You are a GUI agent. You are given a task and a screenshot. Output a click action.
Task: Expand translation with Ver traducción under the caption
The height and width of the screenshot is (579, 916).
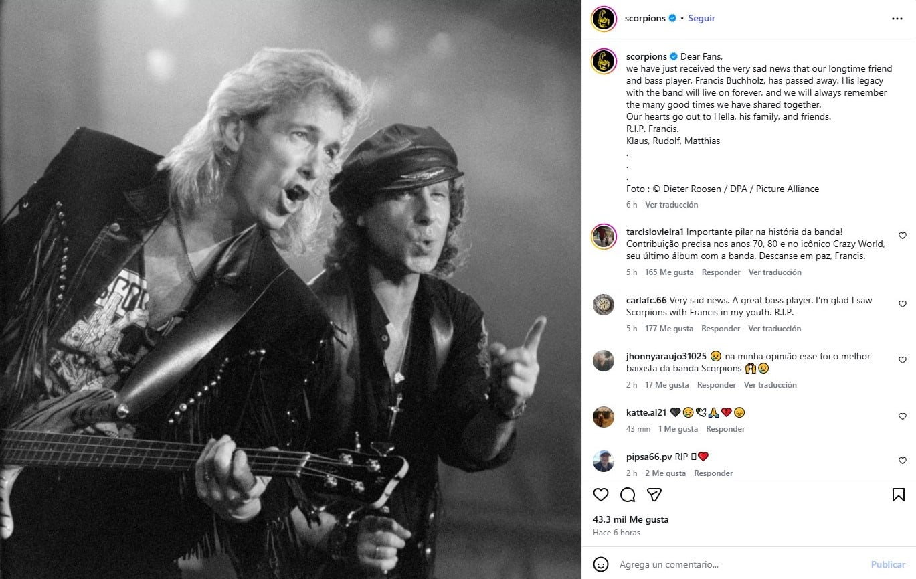point(671,204)
